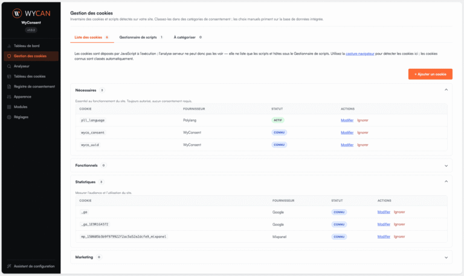Viewport: 464px width, 276px height.
Task: Click the _ga cookie name
Action: tap(85, 212)
